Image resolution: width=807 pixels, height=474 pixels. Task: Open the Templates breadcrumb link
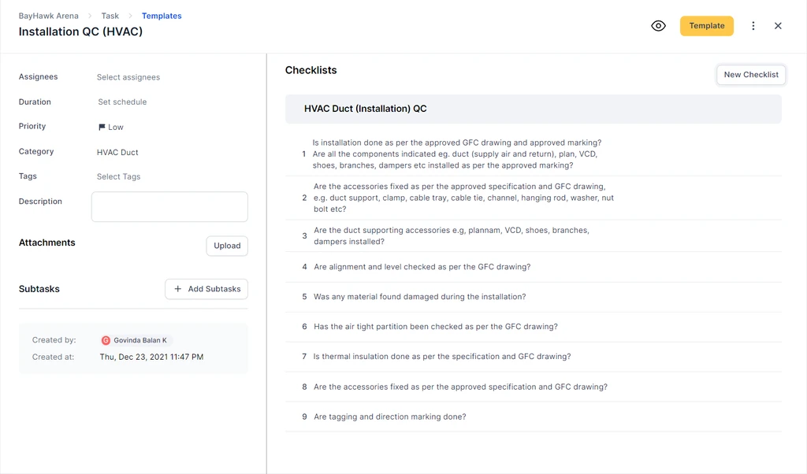[x=162, y=16]
